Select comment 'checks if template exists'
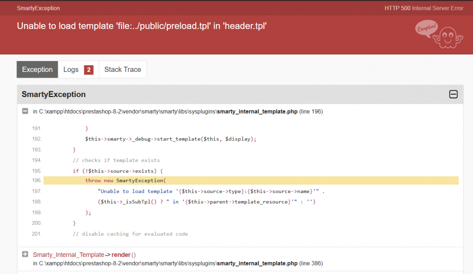473x274 pixels. (x=116, y=160)
